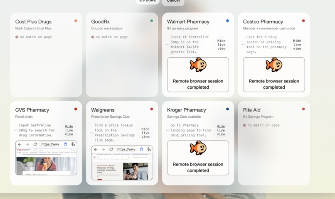Hide live view for CVS Pharmacy

69,130
